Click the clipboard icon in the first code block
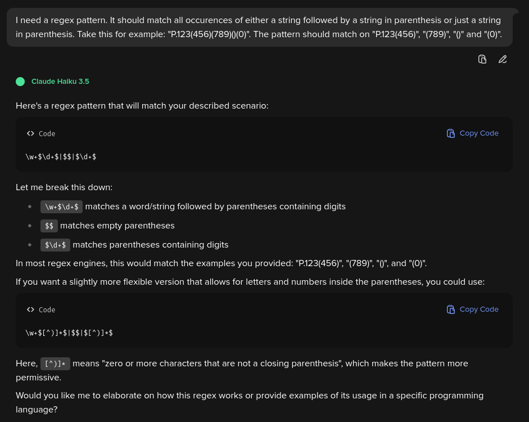This screenshot has width=529, height=422. 451,133
